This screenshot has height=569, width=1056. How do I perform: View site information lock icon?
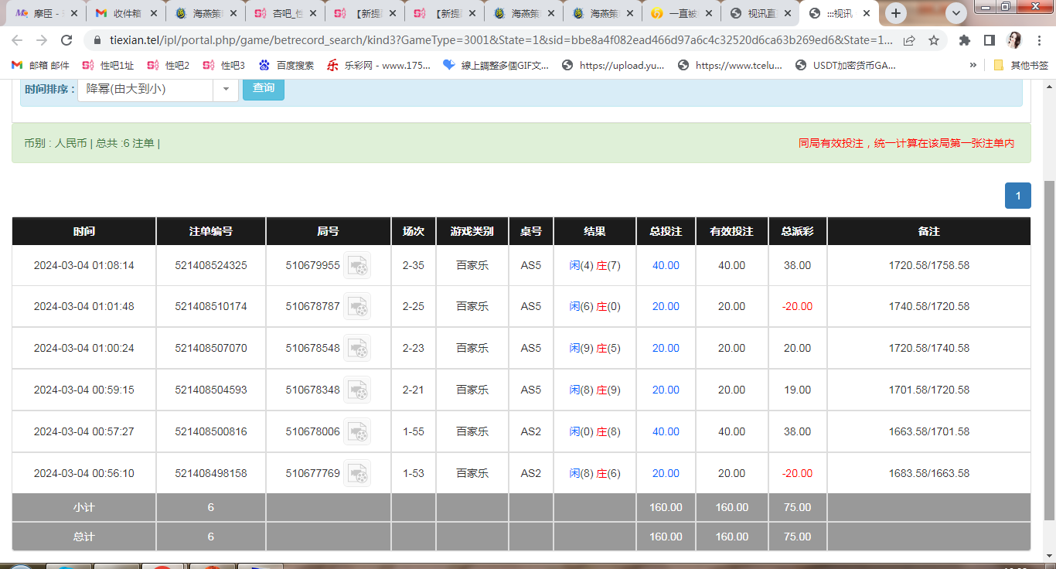point(97,40)
